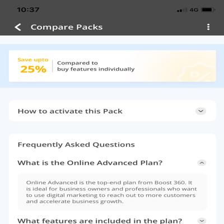This screenshot has width=224, height=224.
Task: Tap the 10:37 clock in status bar
Action: [x=28, y=10]
